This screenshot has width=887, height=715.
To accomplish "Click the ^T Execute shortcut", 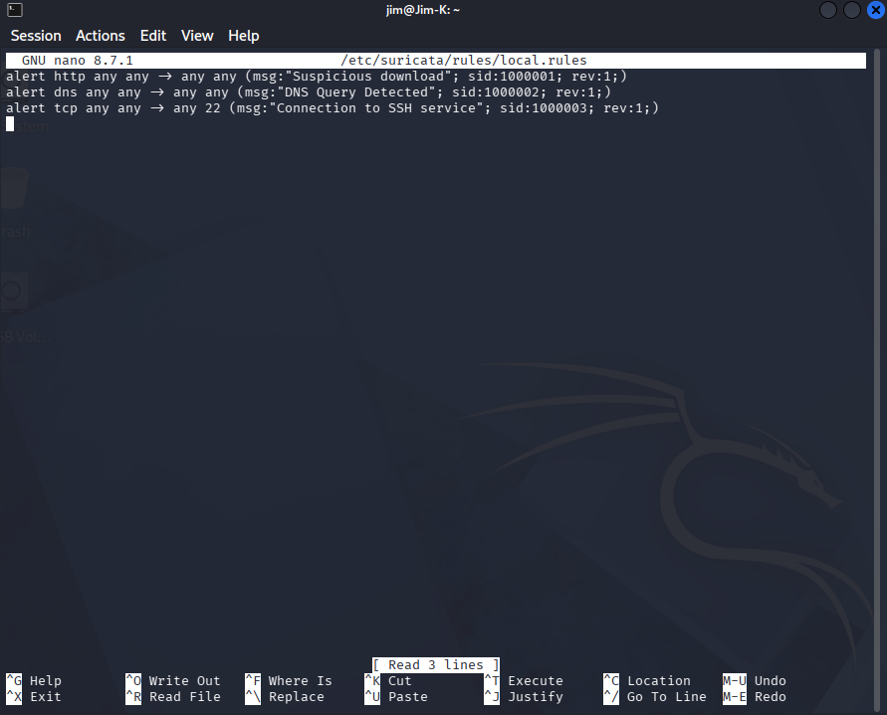I will 524,680.
